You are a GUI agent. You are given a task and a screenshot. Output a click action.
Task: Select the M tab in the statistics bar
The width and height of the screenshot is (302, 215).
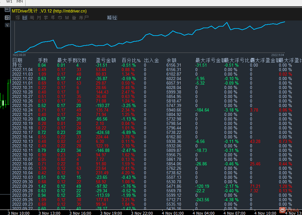pos(67,18)
